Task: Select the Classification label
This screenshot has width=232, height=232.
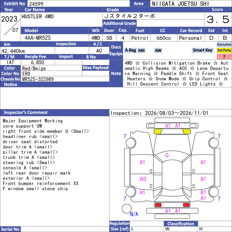Action: [181, 224]
